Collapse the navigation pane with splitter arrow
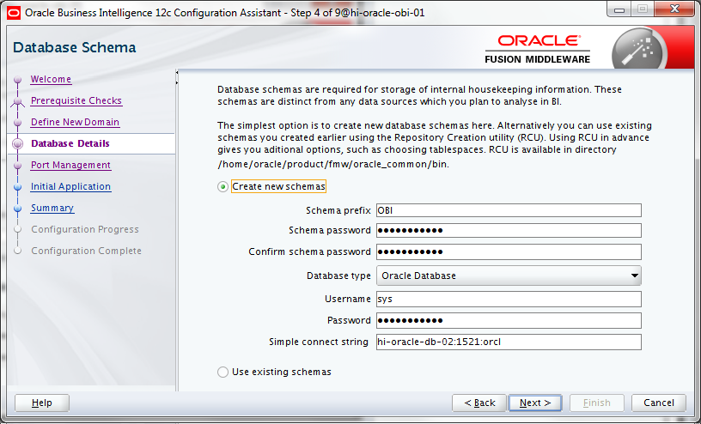701x424 pixels. point(177,77)
